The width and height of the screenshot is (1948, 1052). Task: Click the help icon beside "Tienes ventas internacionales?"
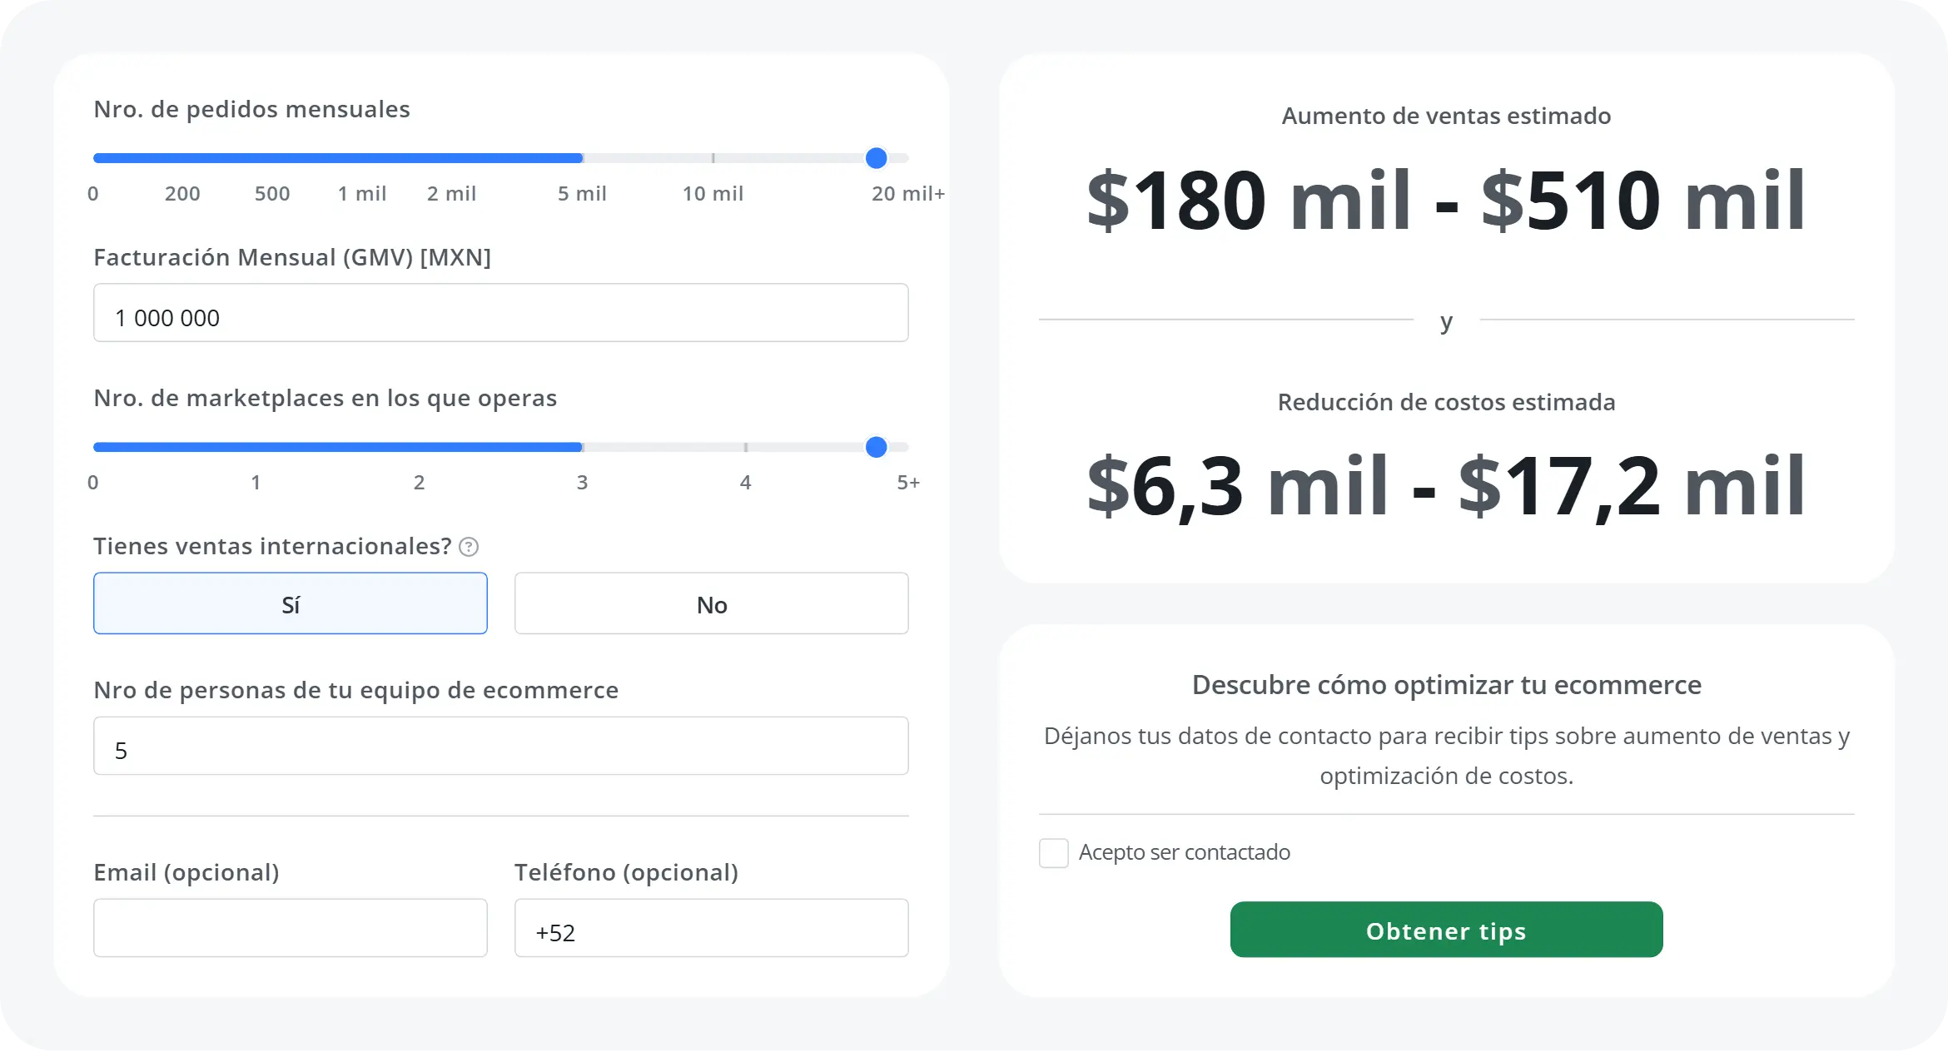pyautogui.click(x=469, y=547)
